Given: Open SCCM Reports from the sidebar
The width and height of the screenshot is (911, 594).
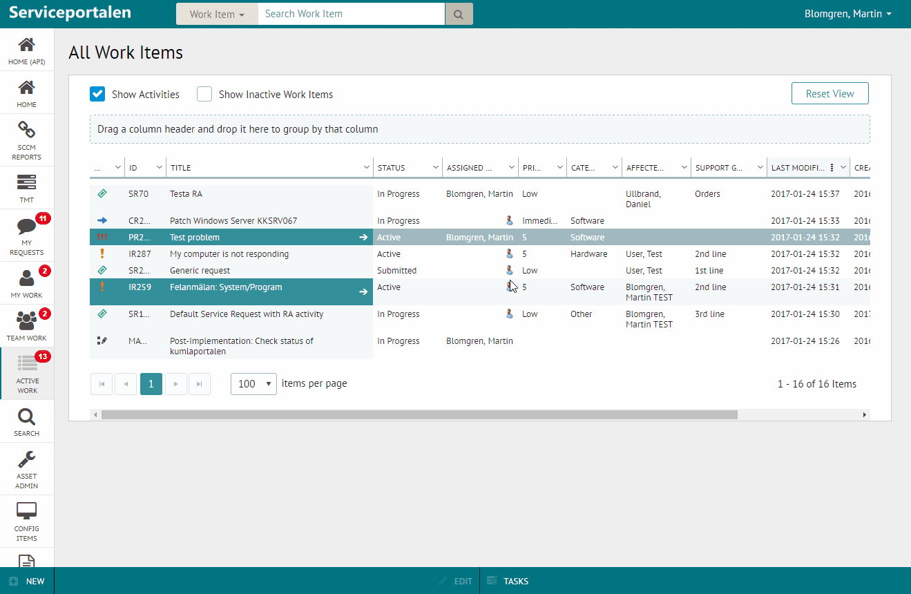Looking at the screenshot, I should tap(26, 140).
